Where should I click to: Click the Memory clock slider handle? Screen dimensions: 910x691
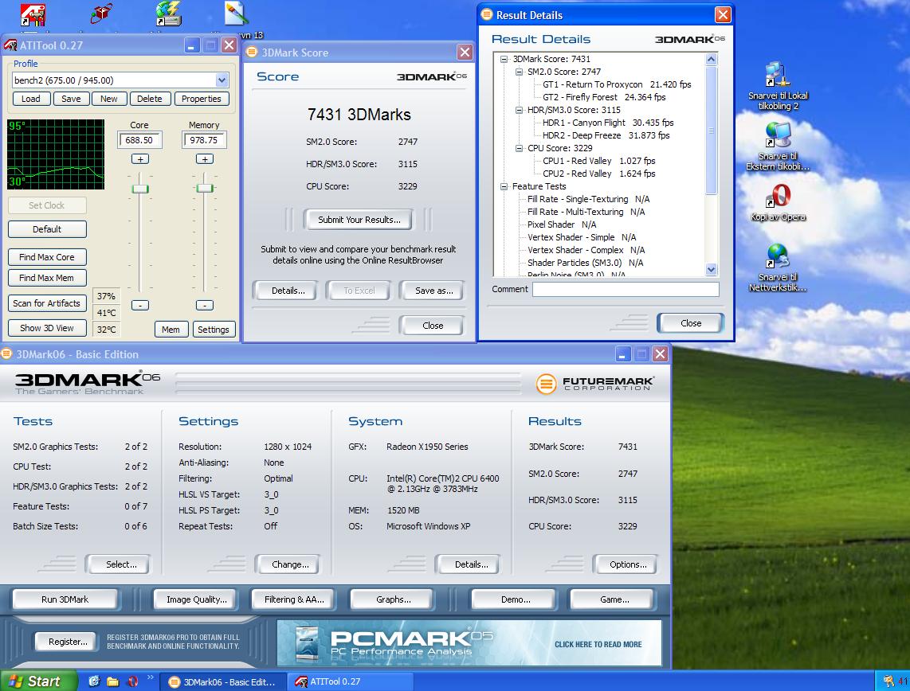coord(205,188)
